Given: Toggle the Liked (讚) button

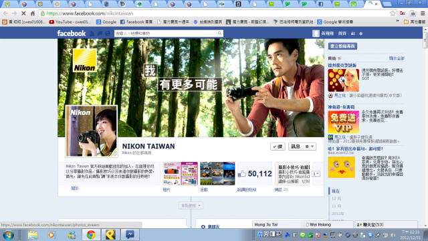Looking at the screenshot, I should (278, 147).
